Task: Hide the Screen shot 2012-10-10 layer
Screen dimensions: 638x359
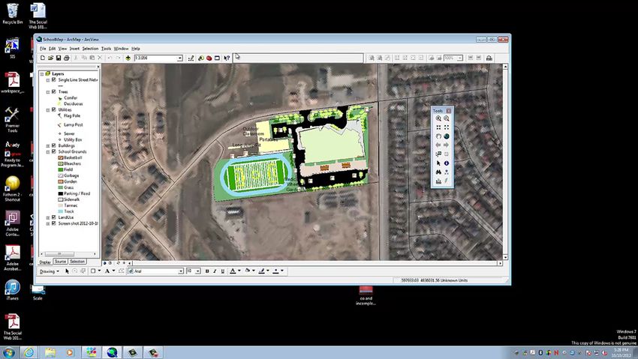Action: pyautogui.click(x=54, y=223)
